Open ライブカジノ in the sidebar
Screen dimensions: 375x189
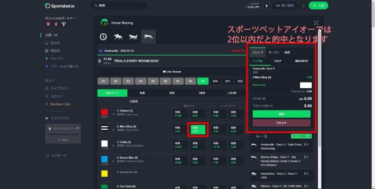(57, 88)
